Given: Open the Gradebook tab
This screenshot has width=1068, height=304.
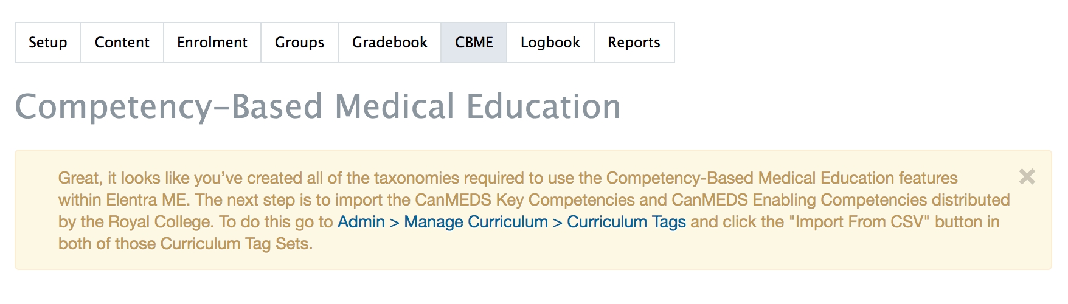Looking at the screenshot, I should [390, 43].
